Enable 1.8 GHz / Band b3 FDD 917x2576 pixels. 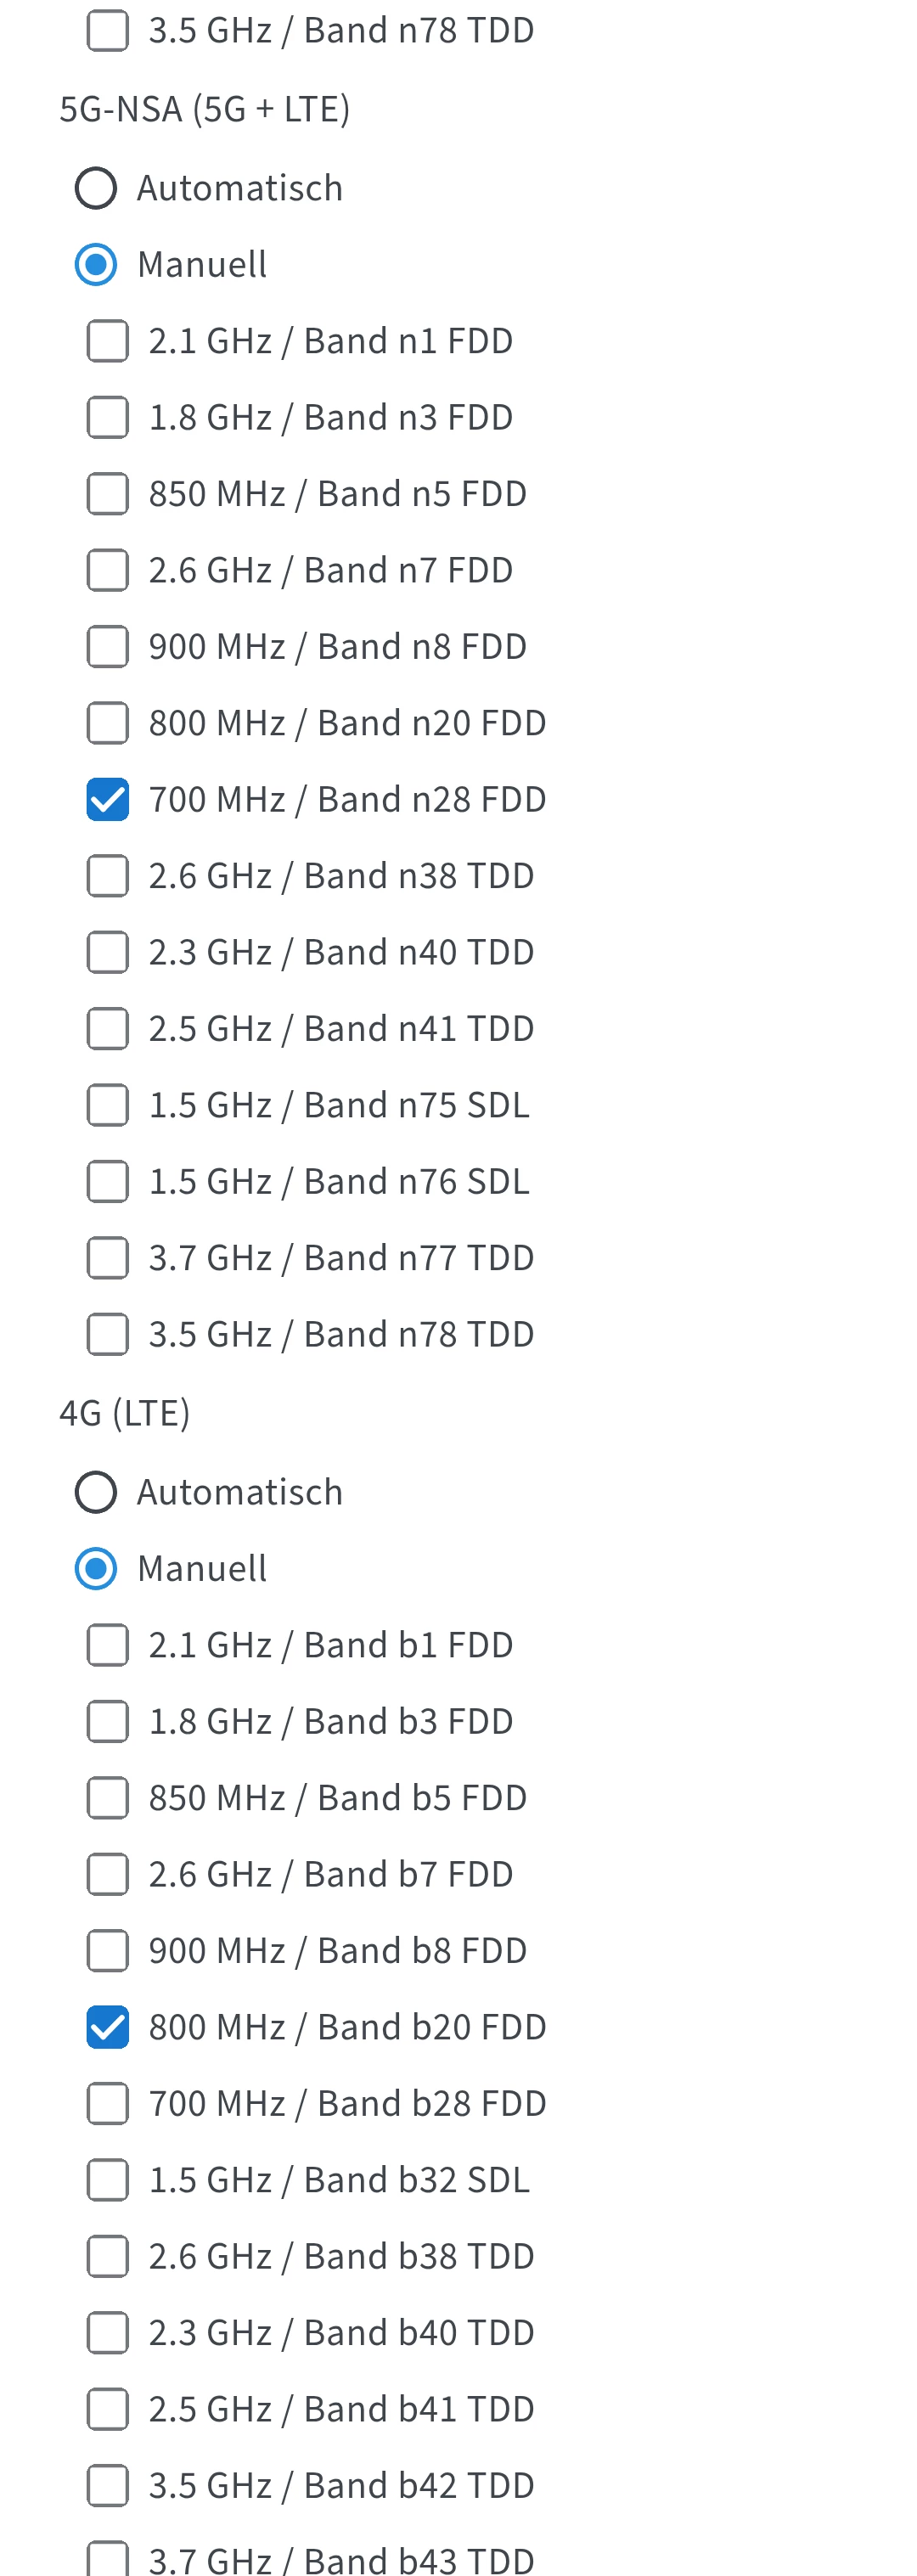point(107,1721)
